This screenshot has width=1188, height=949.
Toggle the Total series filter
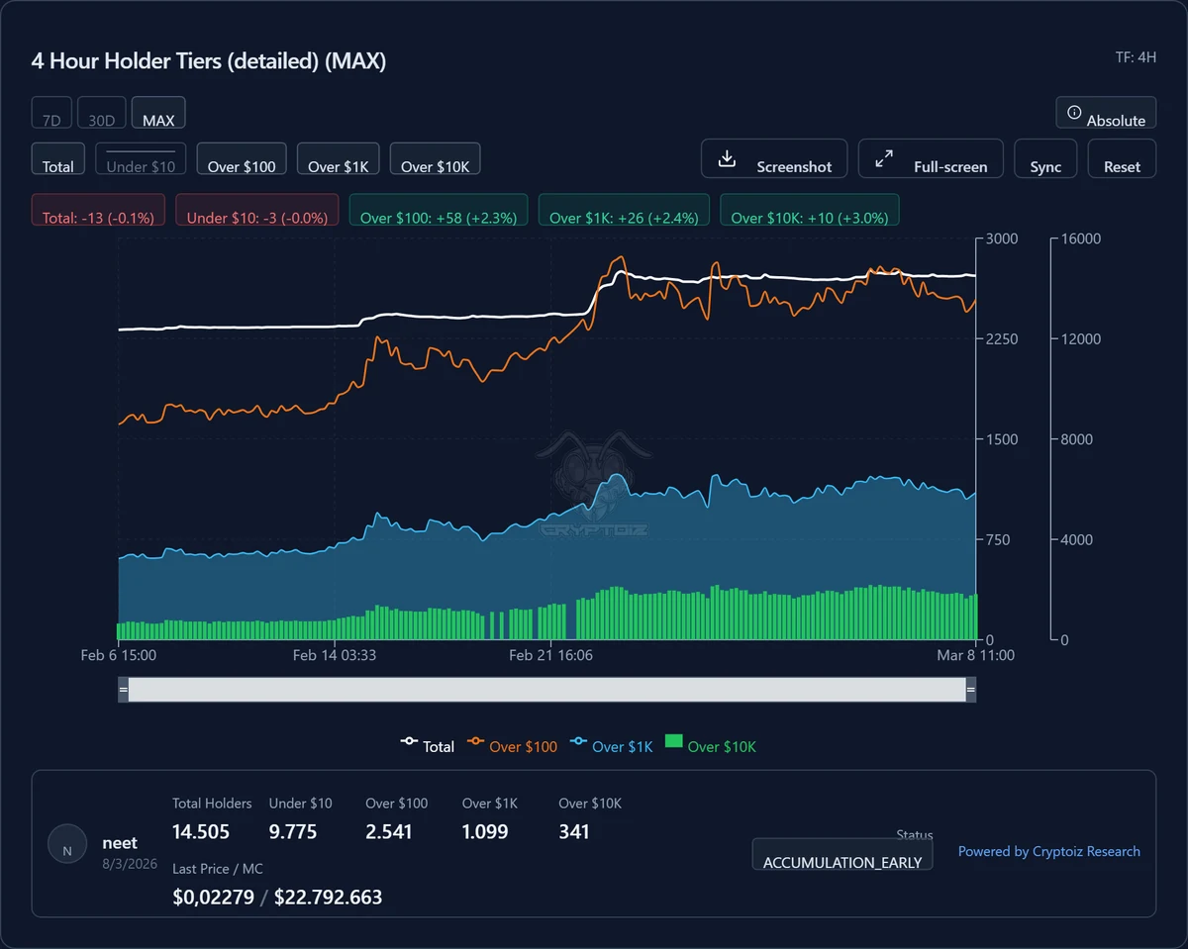pos(58,158)
